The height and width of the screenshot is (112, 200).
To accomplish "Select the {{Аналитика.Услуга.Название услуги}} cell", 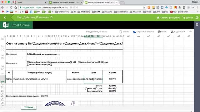I will pyautogui.click(x=40, y=79).
